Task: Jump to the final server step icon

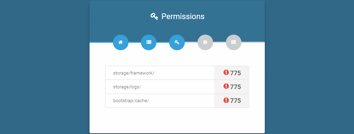Action: (x=233, y=42)
